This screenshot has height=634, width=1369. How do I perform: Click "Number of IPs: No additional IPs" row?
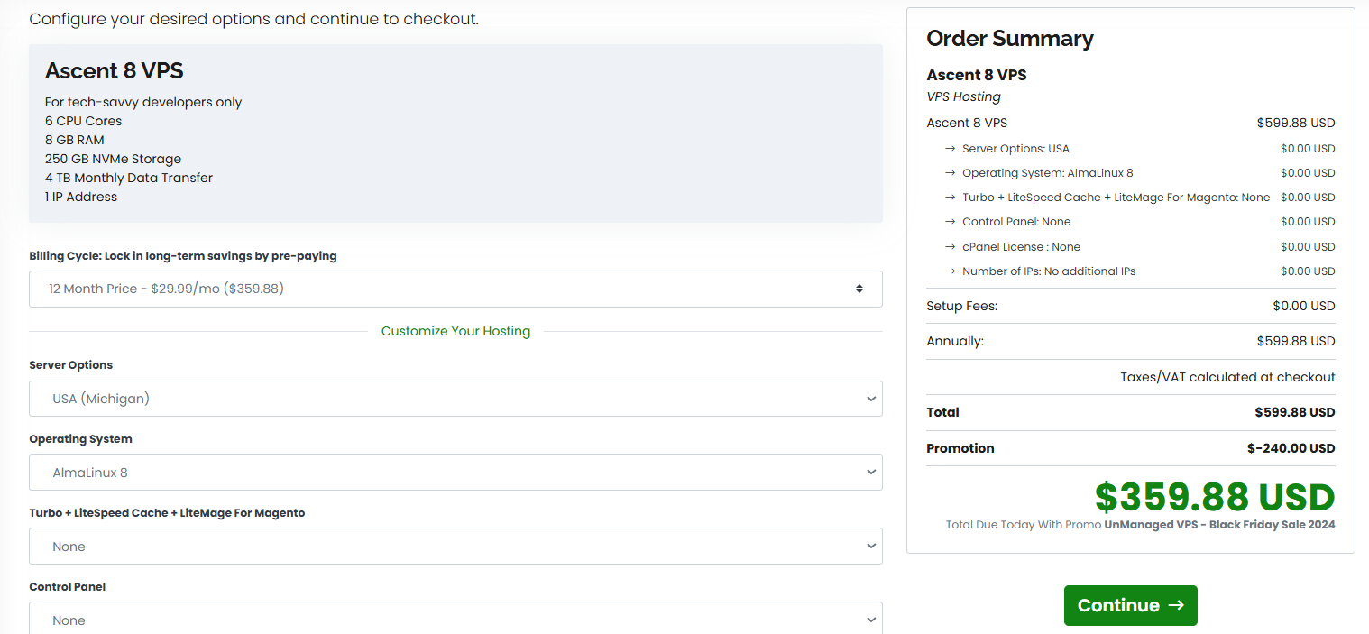point(1049,271)
